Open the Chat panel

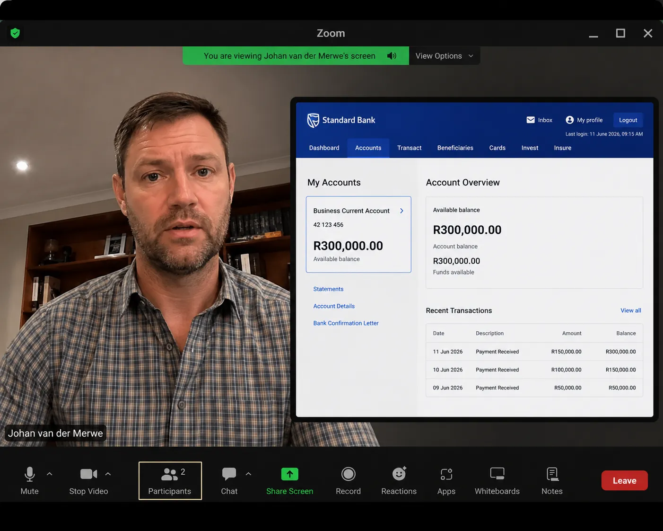[229, 480]
